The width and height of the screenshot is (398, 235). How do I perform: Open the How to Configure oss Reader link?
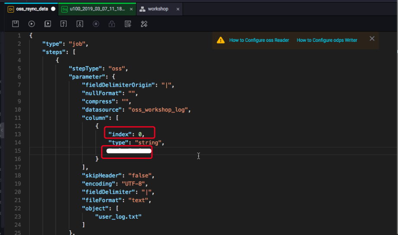tap(259, 40)
